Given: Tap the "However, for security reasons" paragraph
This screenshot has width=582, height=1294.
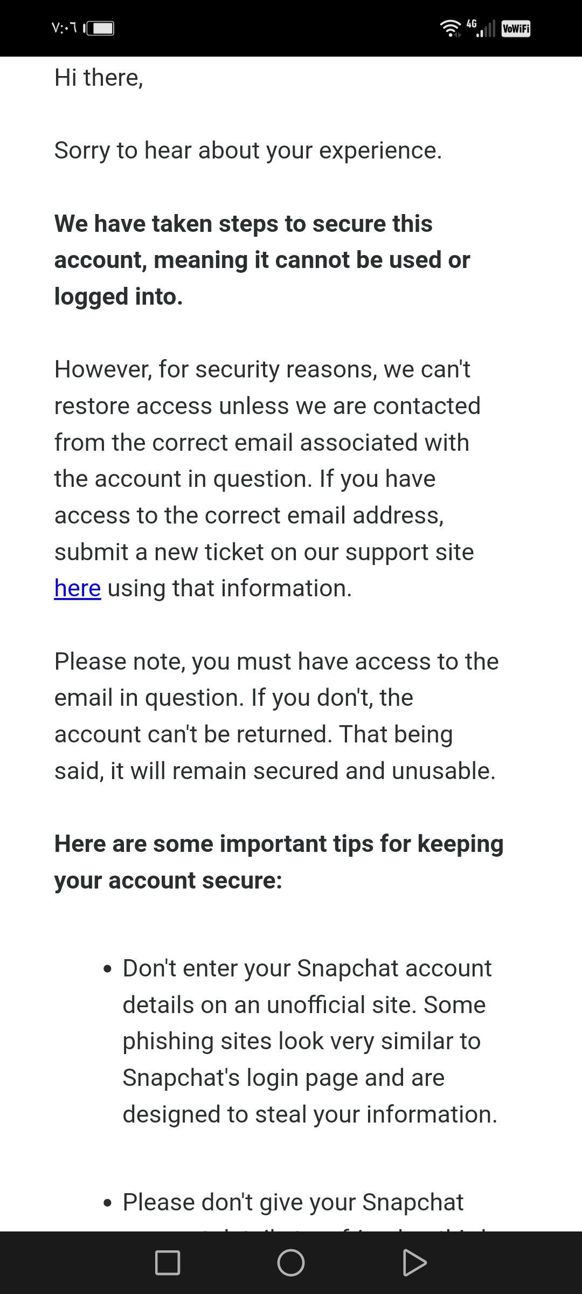Looking at the screenshot, I should pos(267,479).
